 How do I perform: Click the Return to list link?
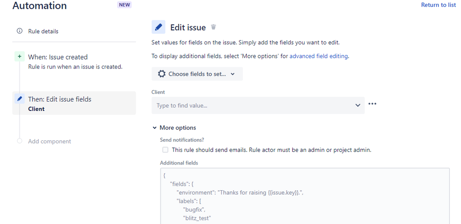[438, 5]
